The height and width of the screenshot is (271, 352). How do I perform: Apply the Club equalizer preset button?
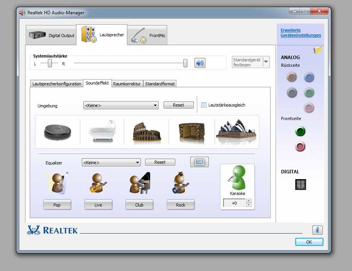point(139,205)
